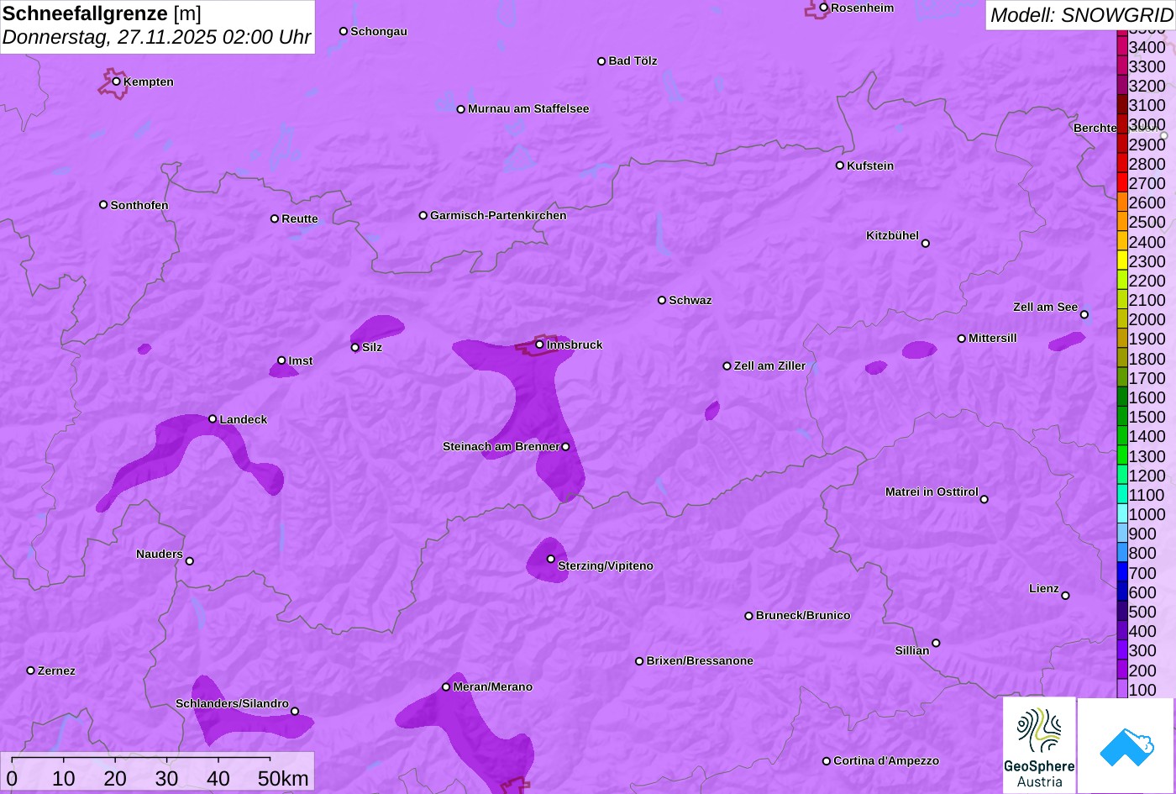Click the red 2700 legend swatch
The height and width of the screenshot is (794, 1176).
coord(1122,183)
